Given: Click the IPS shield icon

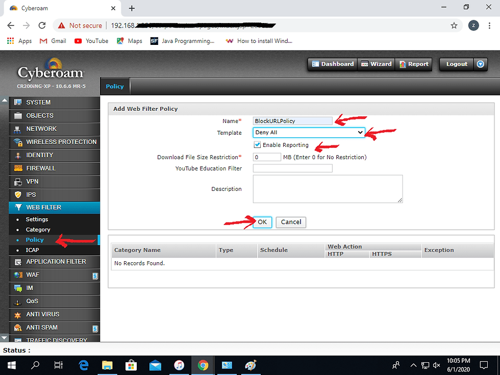Looking at the screenshot, I should (18, 194).
